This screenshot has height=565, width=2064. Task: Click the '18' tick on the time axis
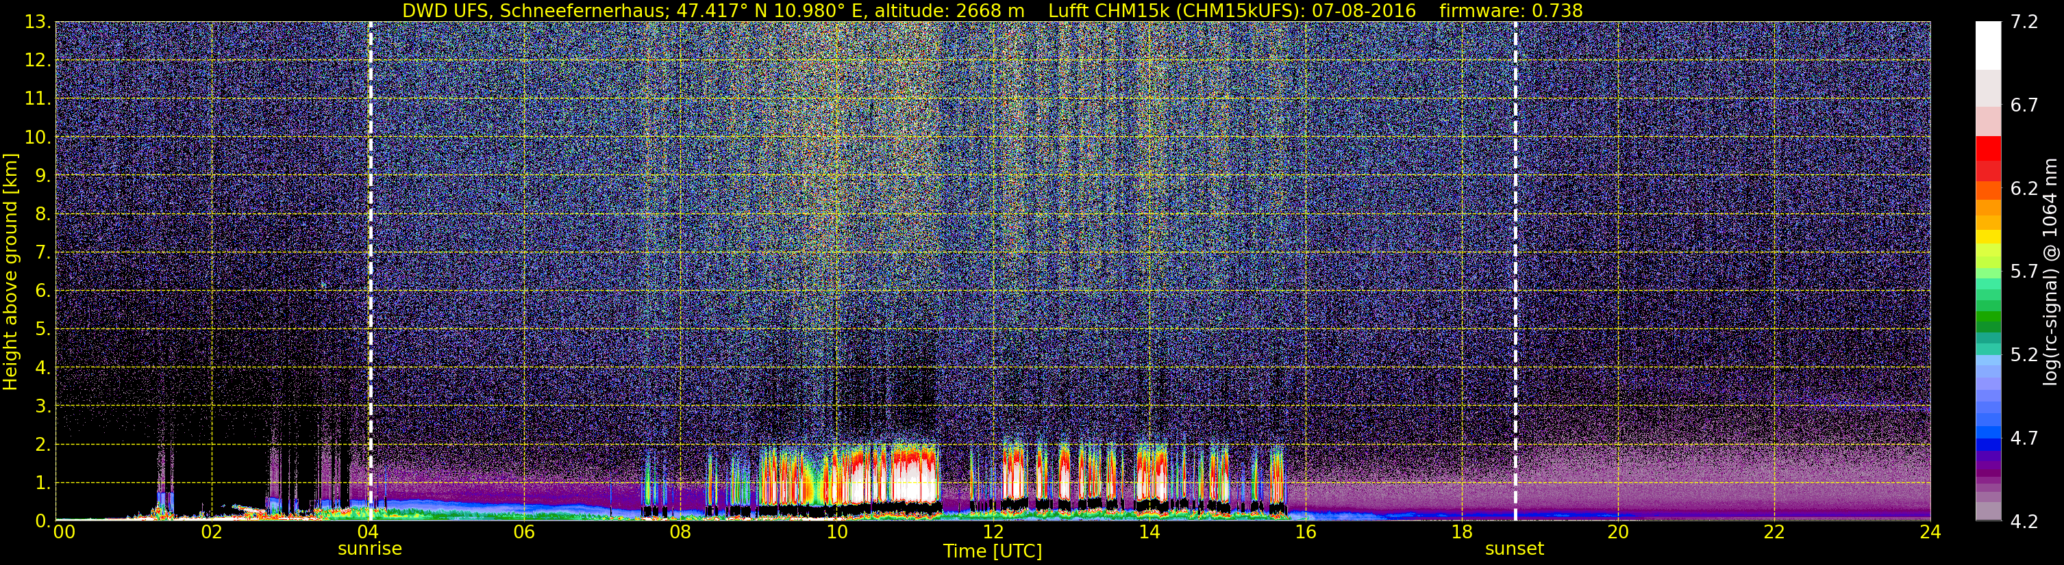(1461, 533)
